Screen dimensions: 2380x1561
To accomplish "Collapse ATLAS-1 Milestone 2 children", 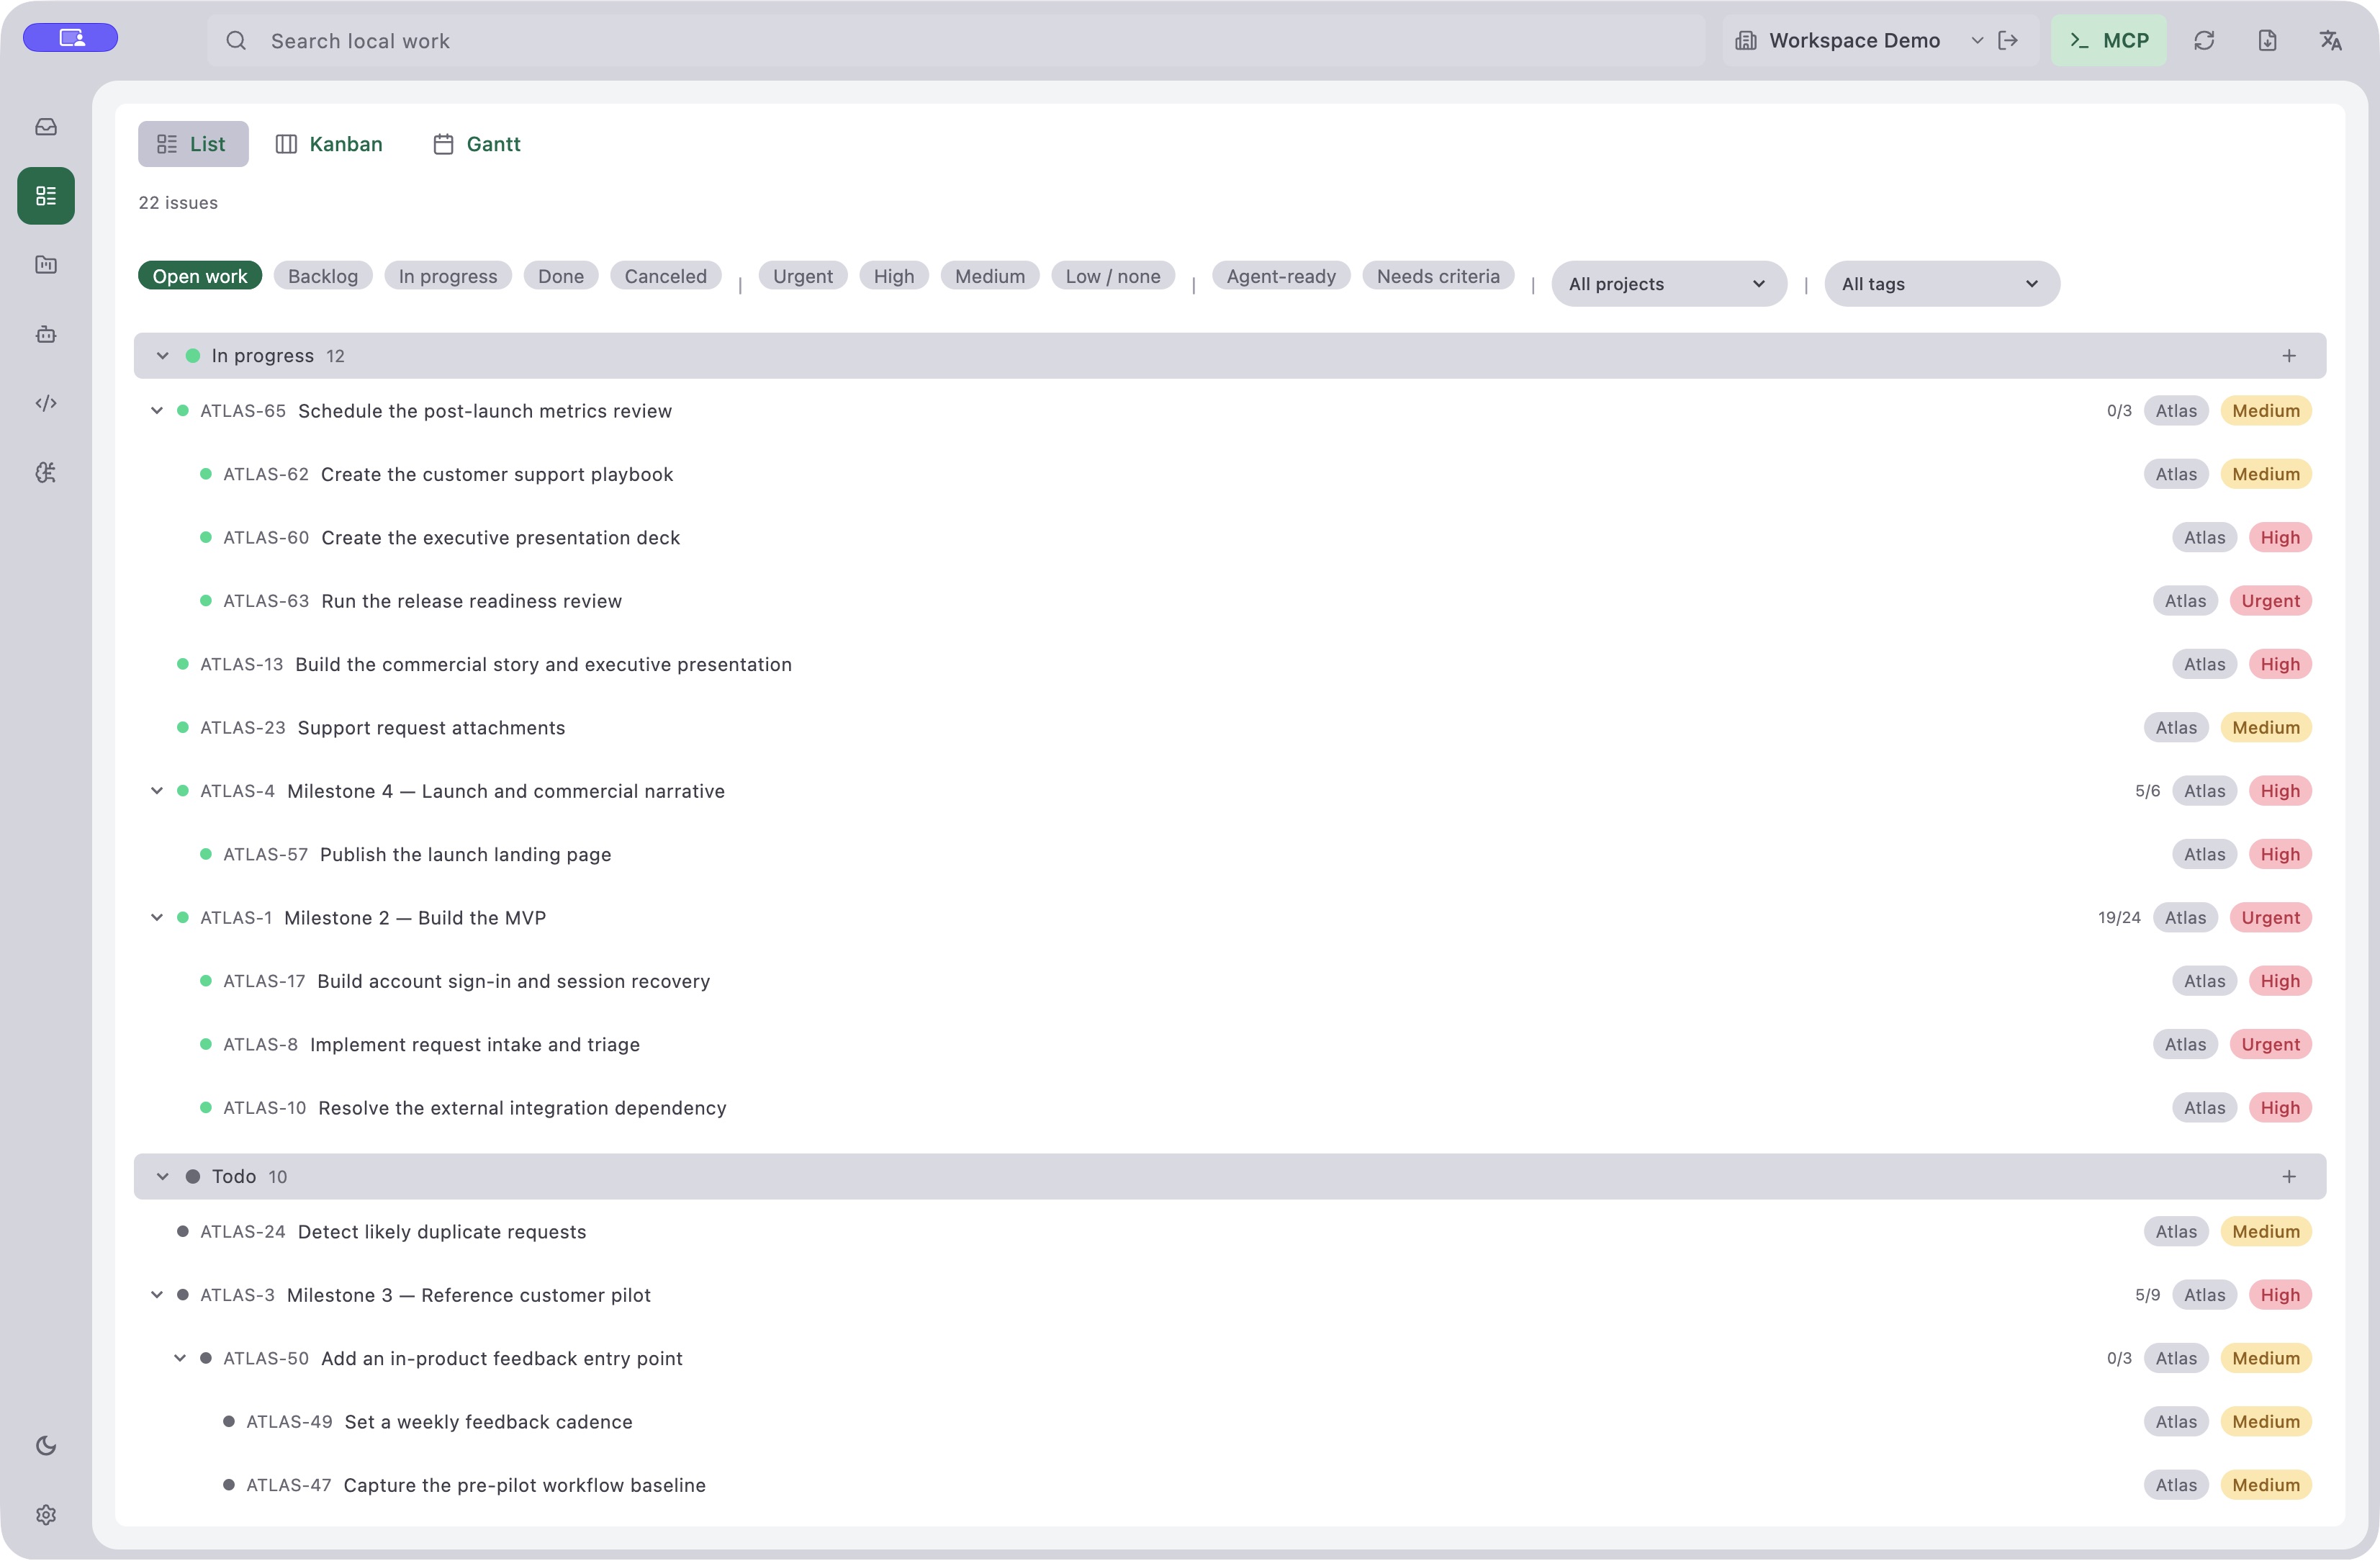I will point(157,918).
